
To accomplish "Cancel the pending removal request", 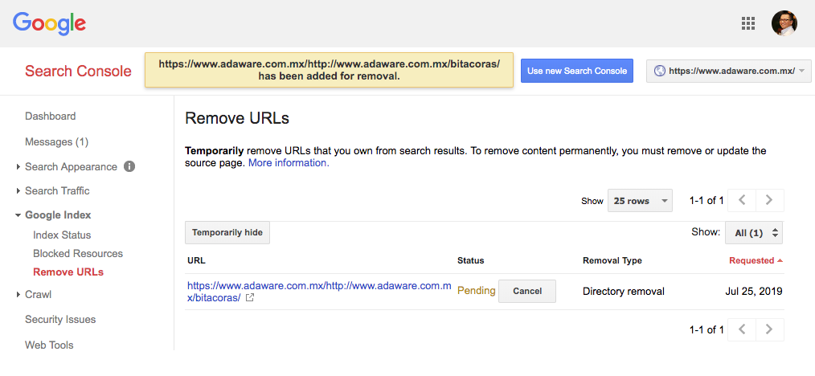I will click(x=526, y=291).
